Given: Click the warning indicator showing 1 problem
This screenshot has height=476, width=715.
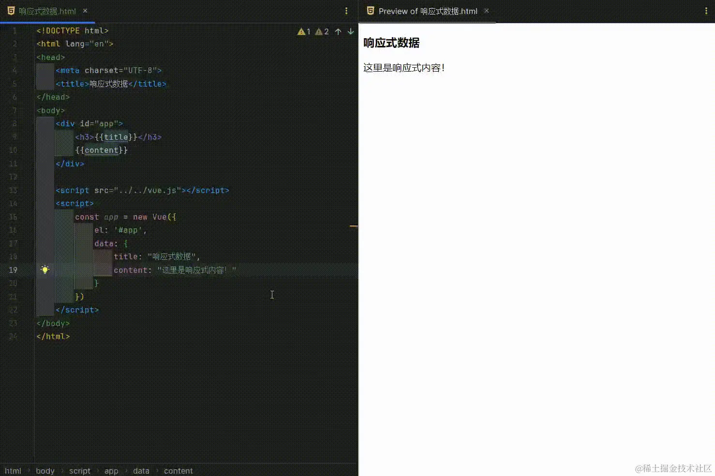Looking at the screenshot, I should point(304,31).
